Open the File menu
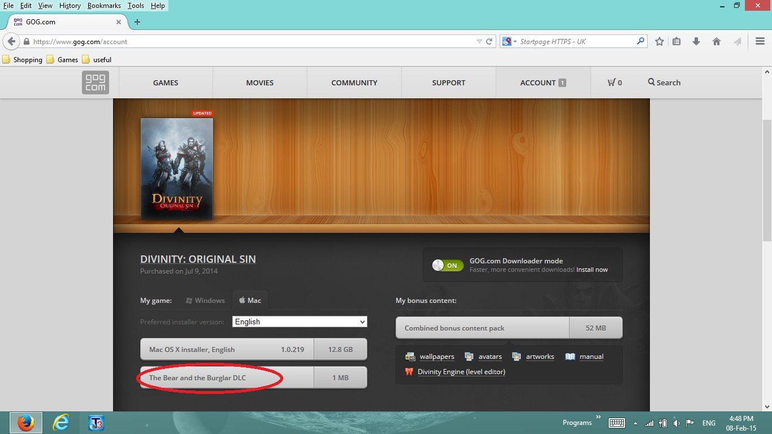The image size is (772, 434). point(8,6)
